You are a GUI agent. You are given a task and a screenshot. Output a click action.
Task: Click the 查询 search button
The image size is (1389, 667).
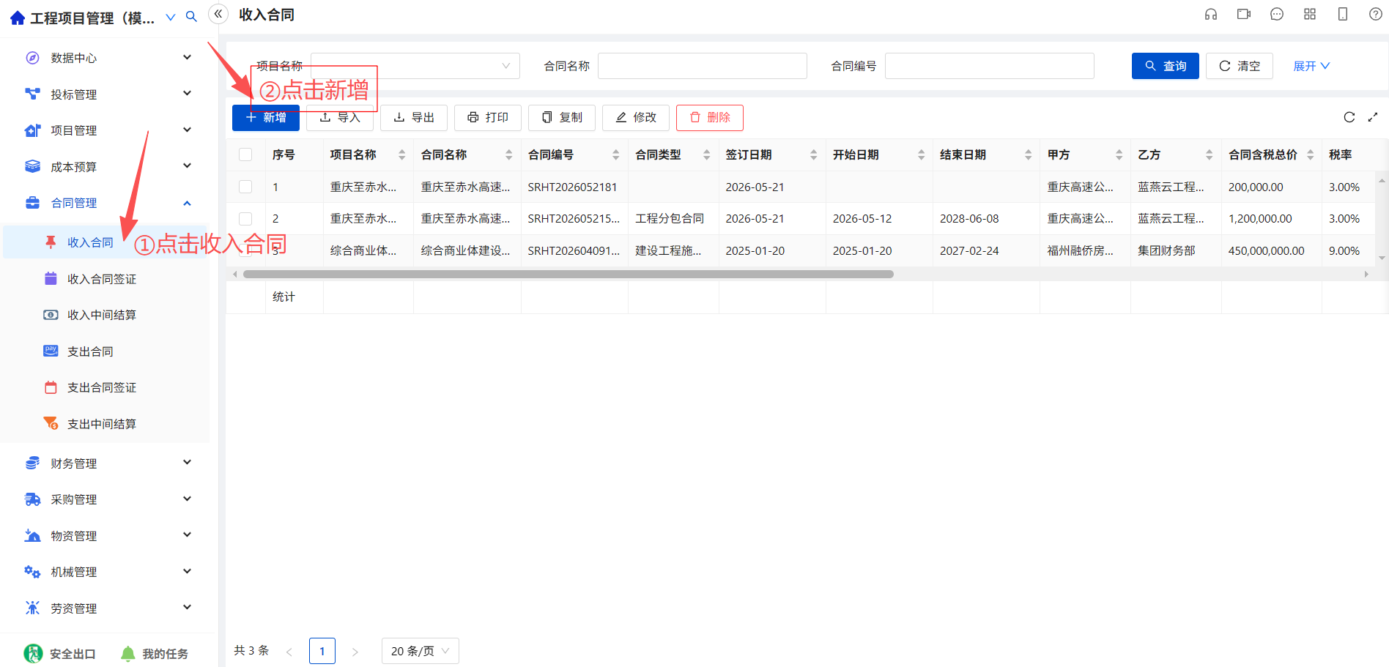[x=1166, y=66]
